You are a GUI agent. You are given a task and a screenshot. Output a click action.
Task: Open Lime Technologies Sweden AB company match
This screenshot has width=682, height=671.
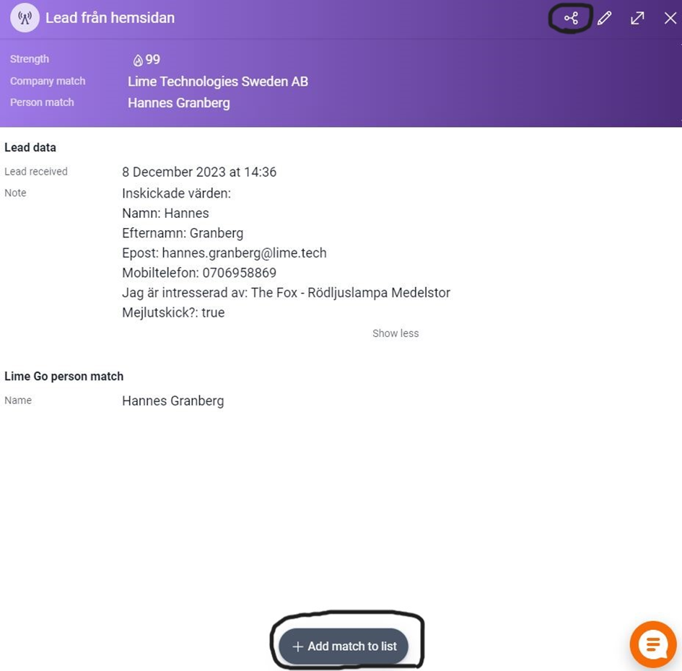pyautogui.click(x=218, y=82)
